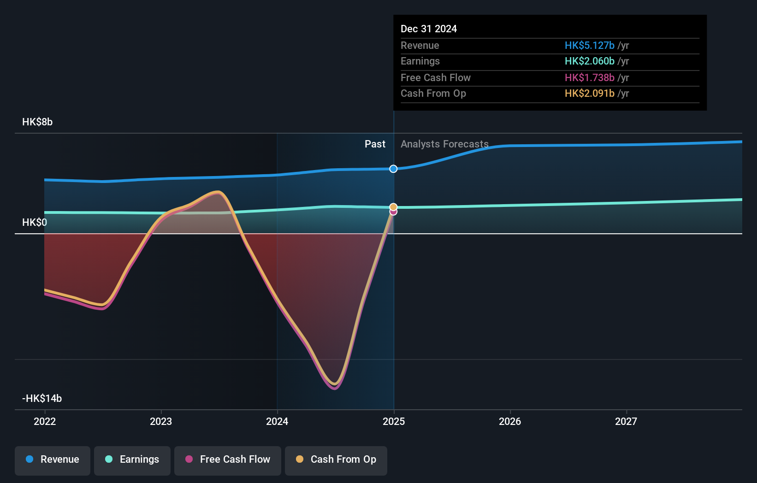
Task: Click the teal Earnings legend dot
Action: [x=109, y=459]
